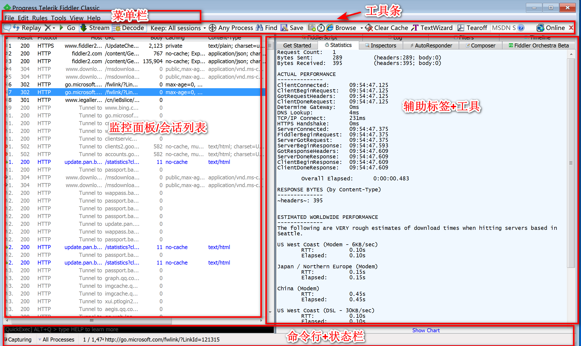Sort by the Protocol column header
The image size is (581, 346).
47,38
